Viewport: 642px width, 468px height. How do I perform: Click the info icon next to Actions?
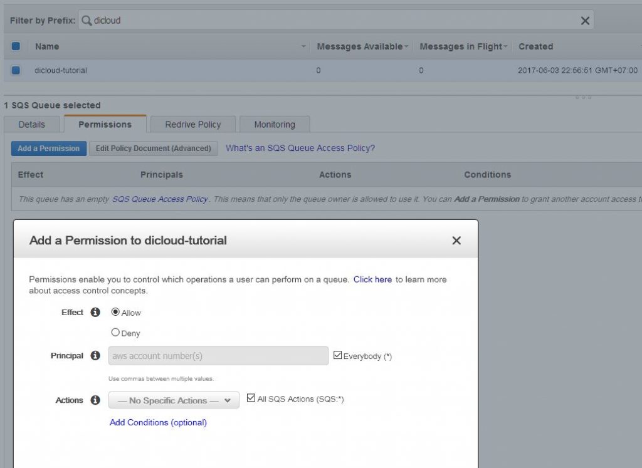click(95, 400)
